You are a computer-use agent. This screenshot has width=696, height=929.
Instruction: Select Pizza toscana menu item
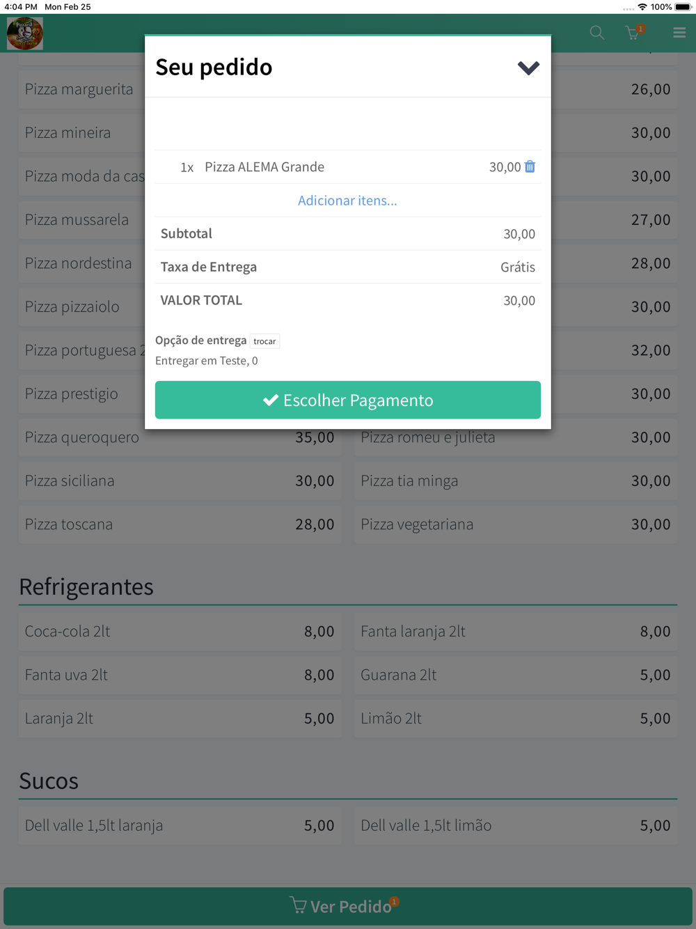[180, 524]
